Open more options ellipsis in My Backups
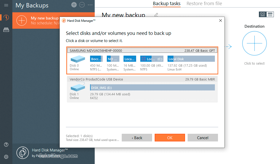This screenshot has width=280, height=164. coord(90,5)
